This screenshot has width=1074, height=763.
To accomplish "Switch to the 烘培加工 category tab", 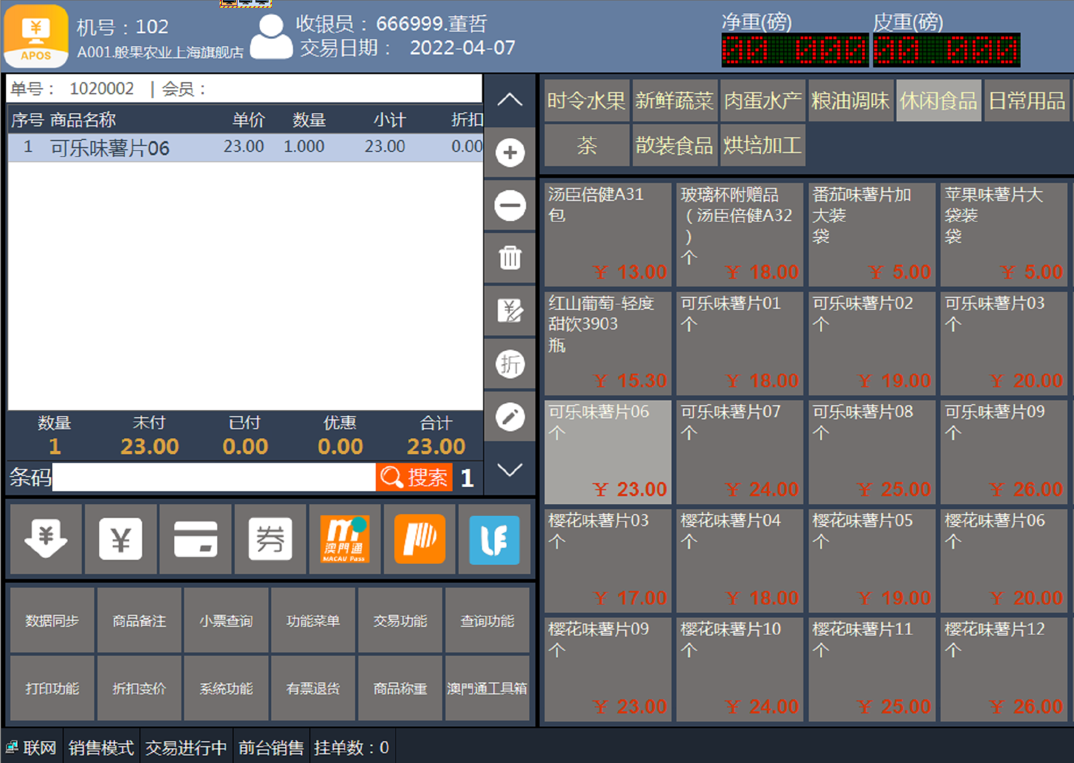I will (x=762, y=145).
